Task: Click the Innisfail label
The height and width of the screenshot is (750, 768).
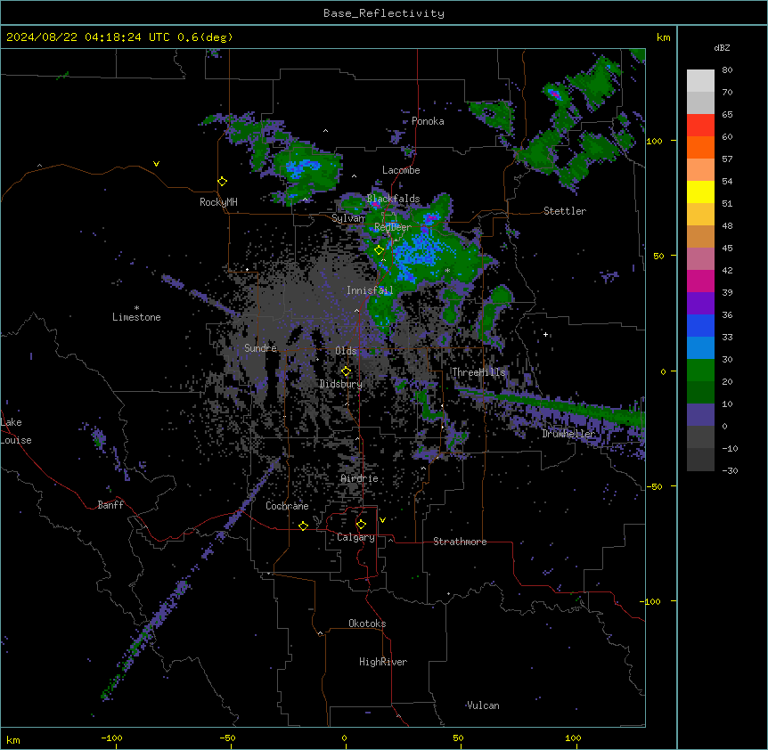Action: point(370,290)
